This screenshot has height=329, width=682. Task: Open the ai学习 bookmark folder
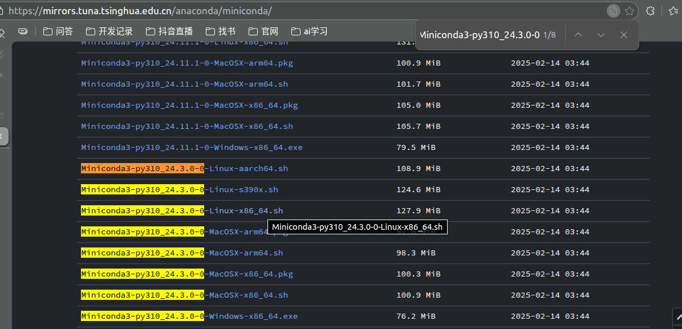coord(309,31)
